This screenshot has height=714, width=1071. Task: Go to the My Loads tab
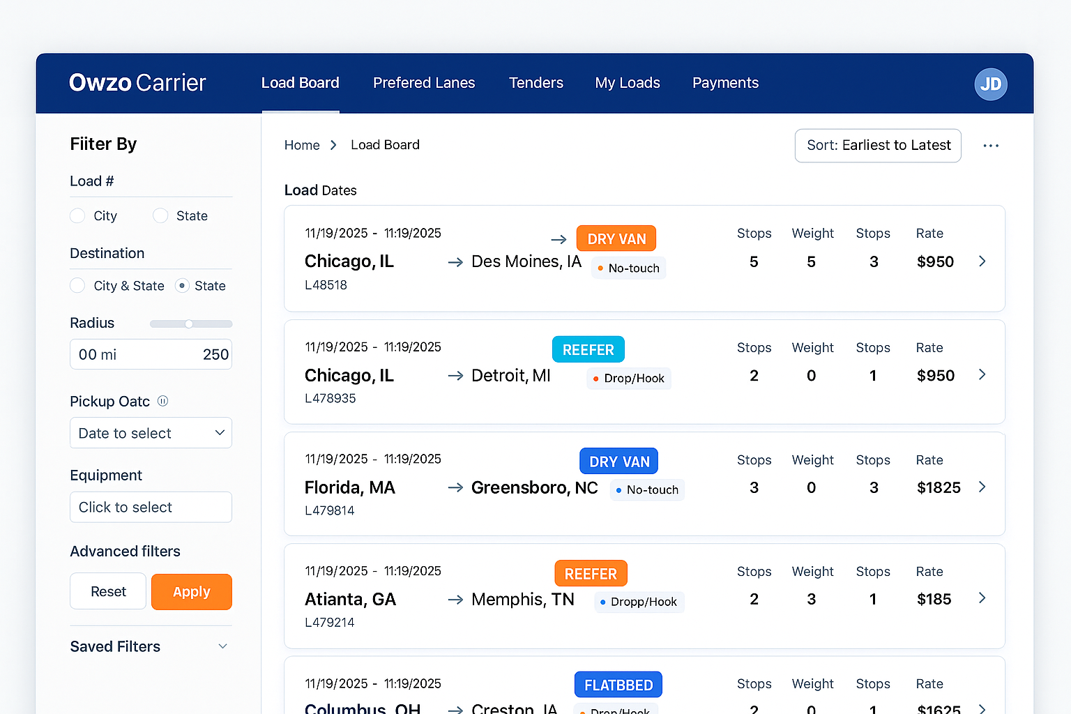point(627,83)
